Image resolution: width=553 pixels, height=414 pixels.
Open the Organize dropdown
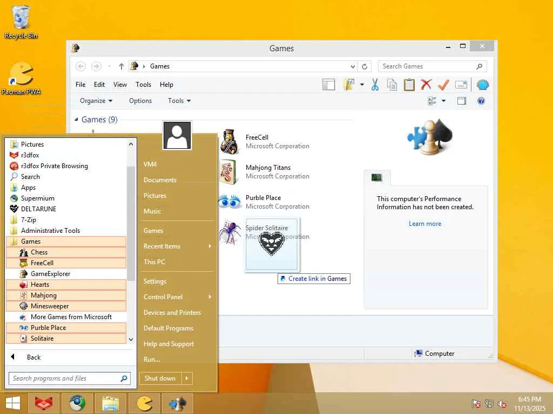(96, 101)
